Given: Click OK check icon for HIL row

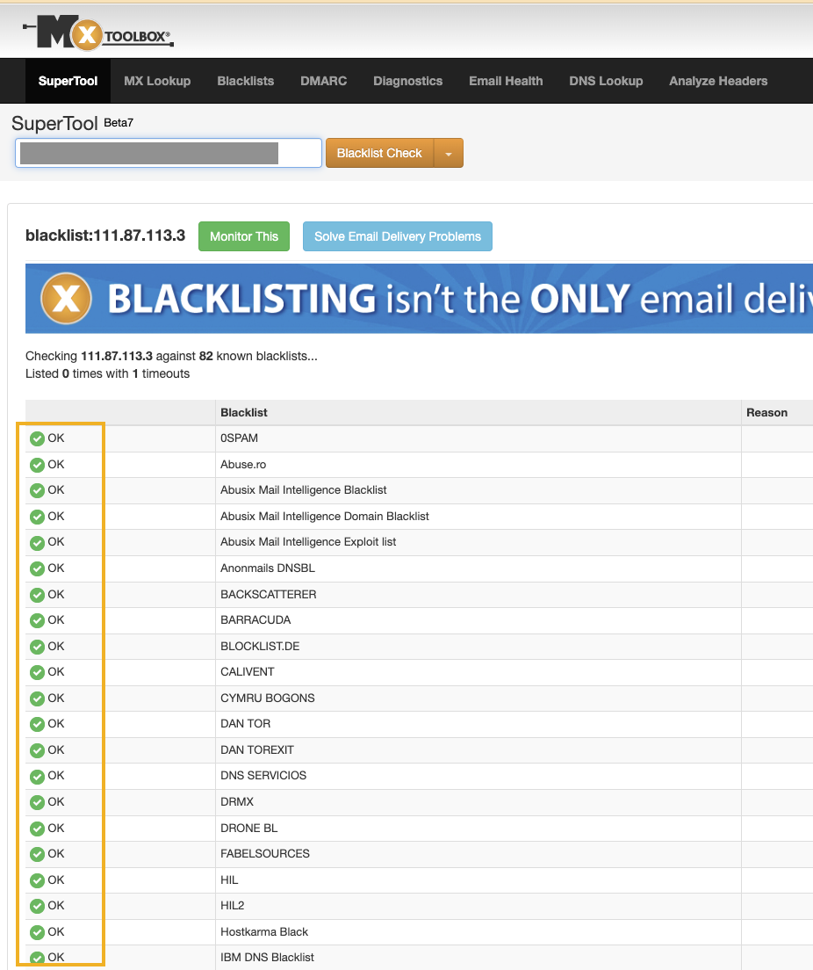Looking at the screenshot, I should click(37, 880).
